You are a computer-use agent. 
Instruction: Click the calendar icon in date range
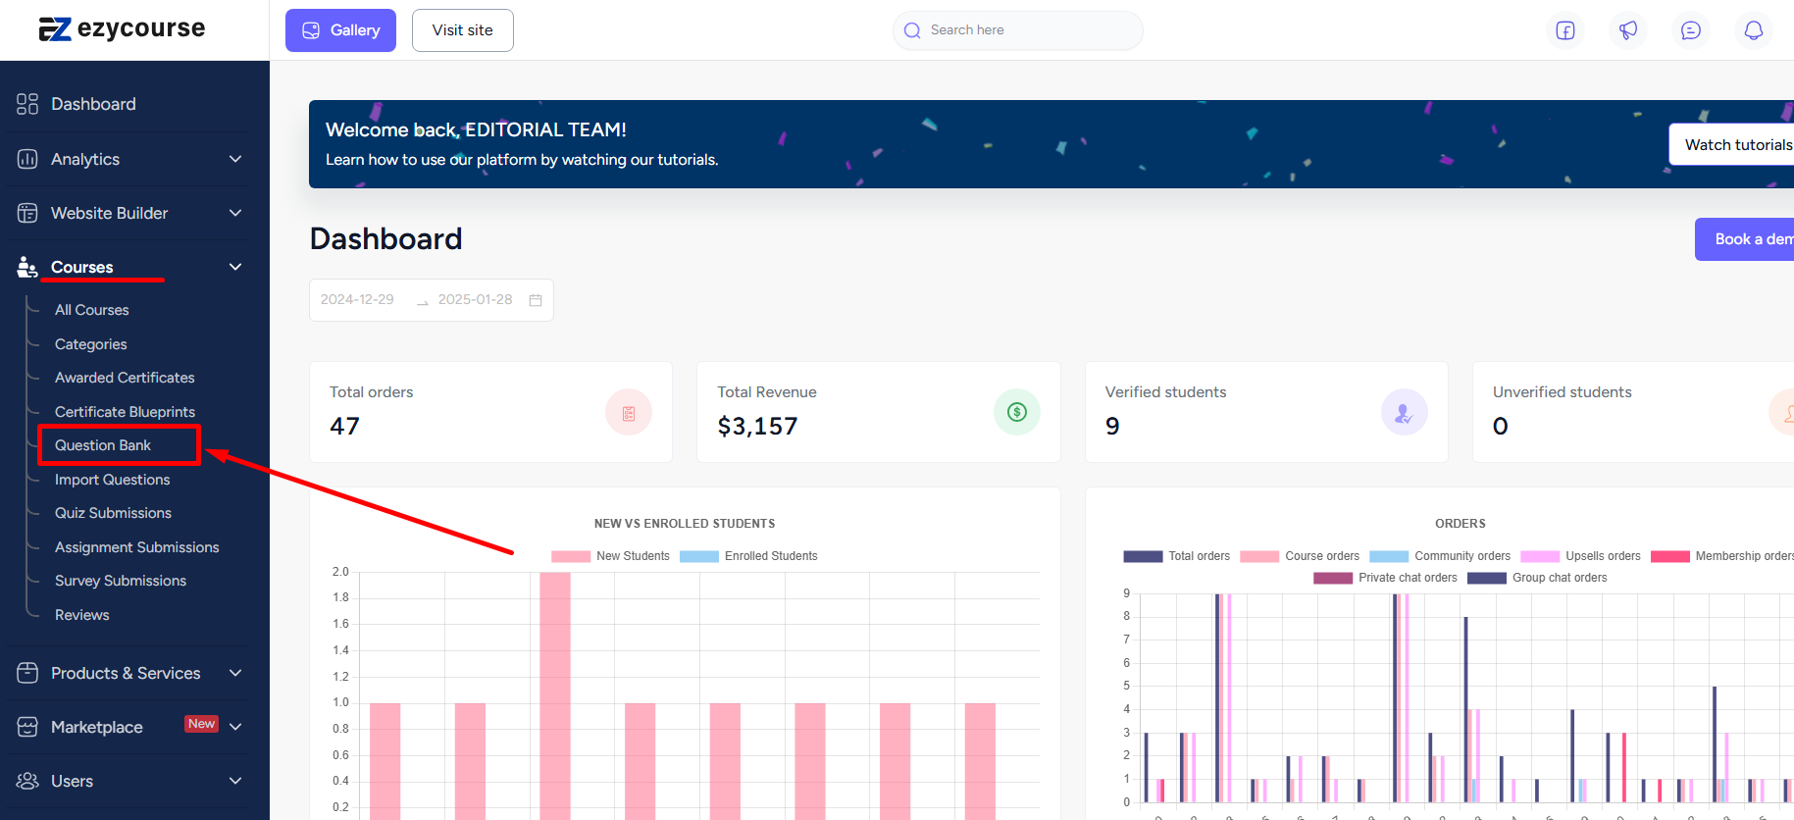coord(536,300)
